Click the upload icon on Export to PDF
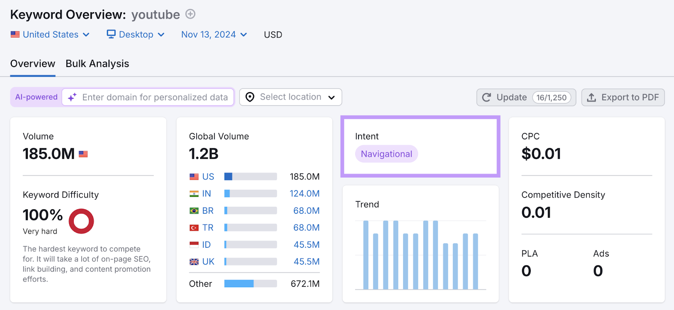Viewport: 674px width, 310px height. 591,97
